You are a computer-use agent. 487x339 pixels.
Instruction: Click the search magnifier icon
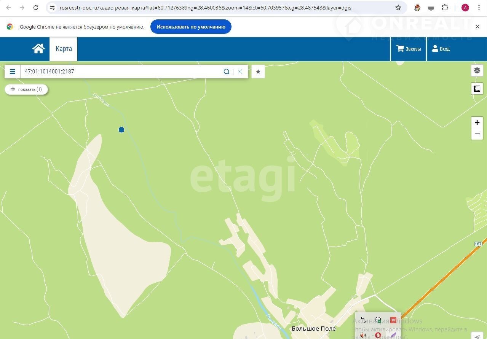(226, 72)
